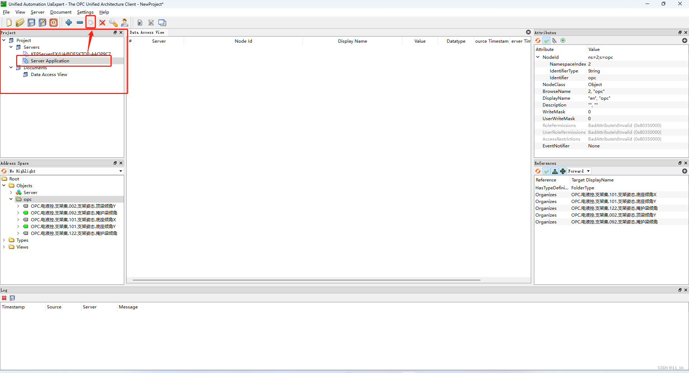Image resolution: width=689 pixels, height=373 pixels.
Task: Click hierarchy icon in References toolbar
Action: (555, 171)
